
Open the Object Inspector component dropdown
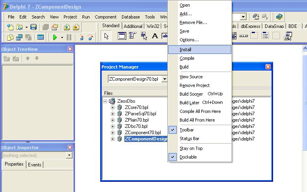[x=69, y=155]
